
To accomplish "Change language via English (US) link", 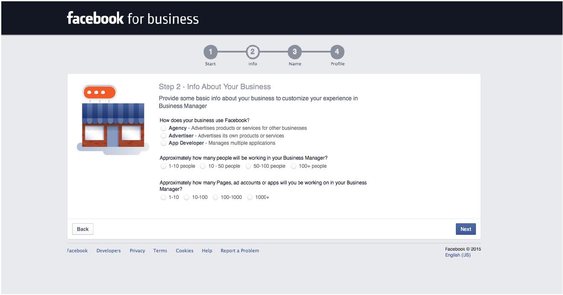I will (458, 255).
